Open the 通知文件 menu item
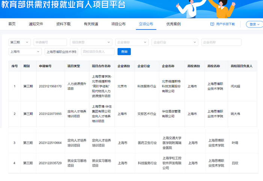This screenshot has width=263, height=181. click(x=36, y=24)
